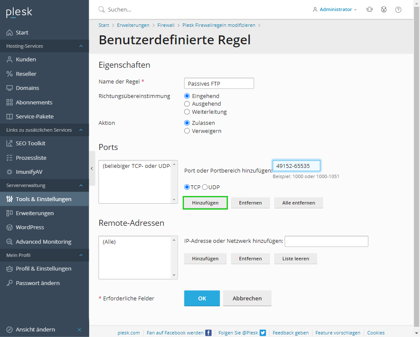Screen dimensions: 420x337
Task: Click the Passwort ändern key icon
Action: point(9,283)
